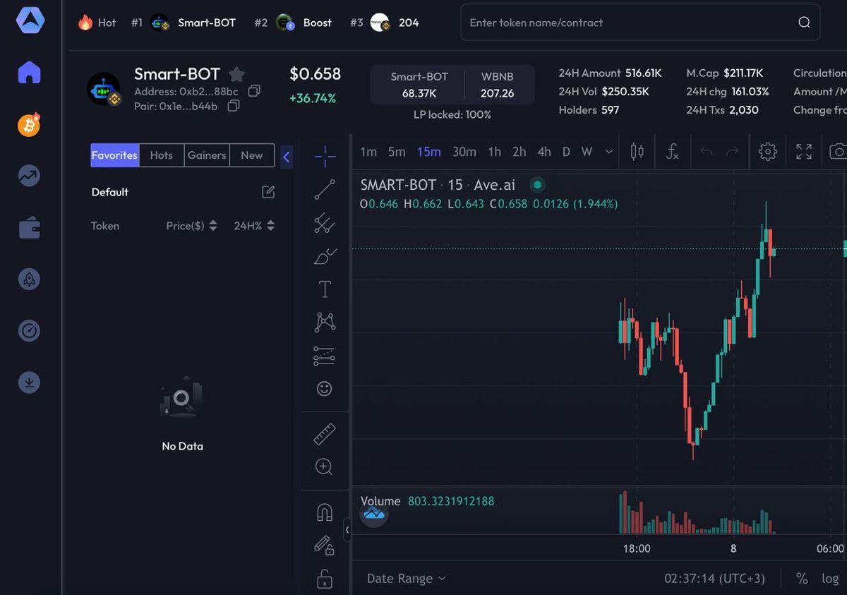Take a chart snapshot with camera

838,151
